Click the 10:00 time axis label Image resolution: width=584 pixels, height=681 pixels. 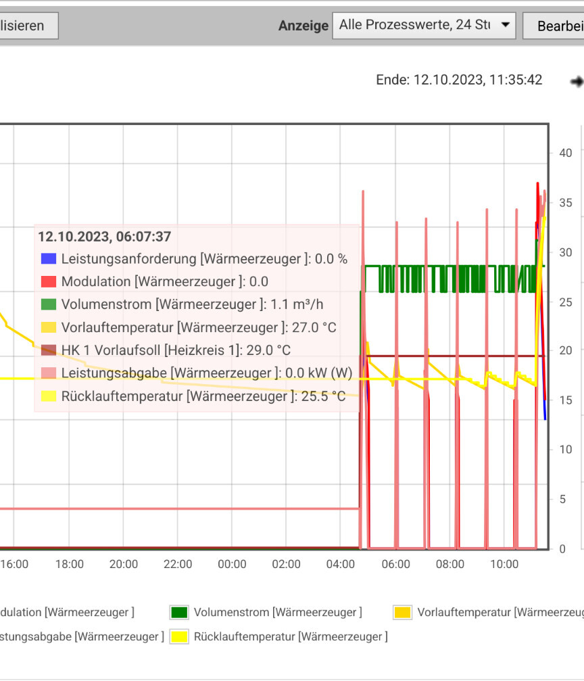504,564
